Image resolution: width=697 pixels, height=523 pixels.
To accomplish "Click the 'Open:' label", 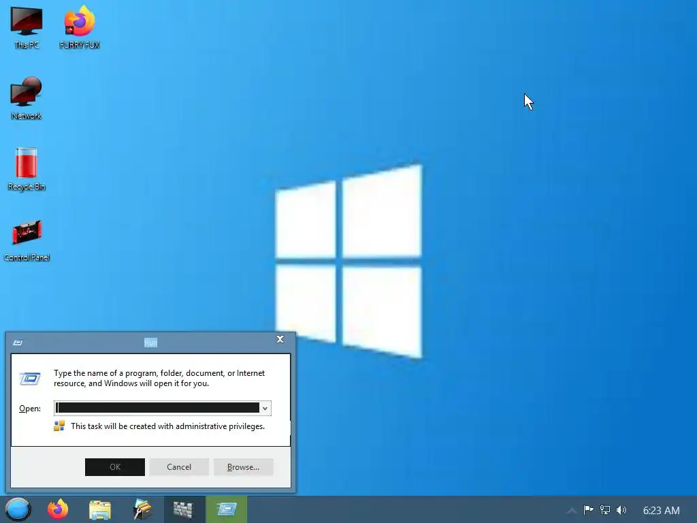I will click(x=30, y=409).
